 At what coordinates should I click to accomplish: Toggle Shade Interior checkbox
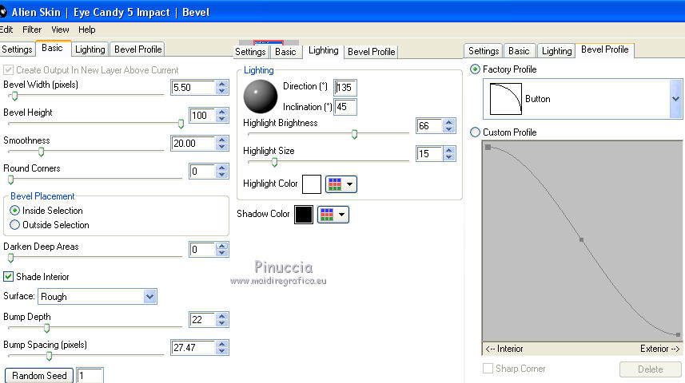tap(8, 277)
